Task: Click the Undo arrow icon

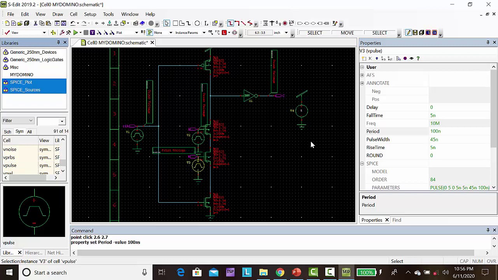Action: click(x=73, y=23)
